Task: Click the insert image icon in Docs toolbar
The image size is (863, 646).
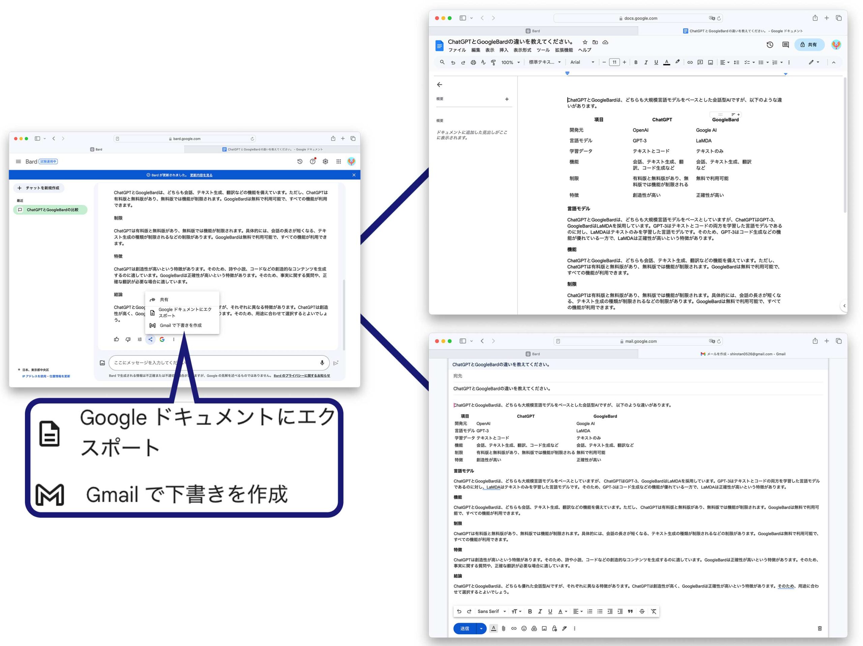Action: (x=710, y=62)
